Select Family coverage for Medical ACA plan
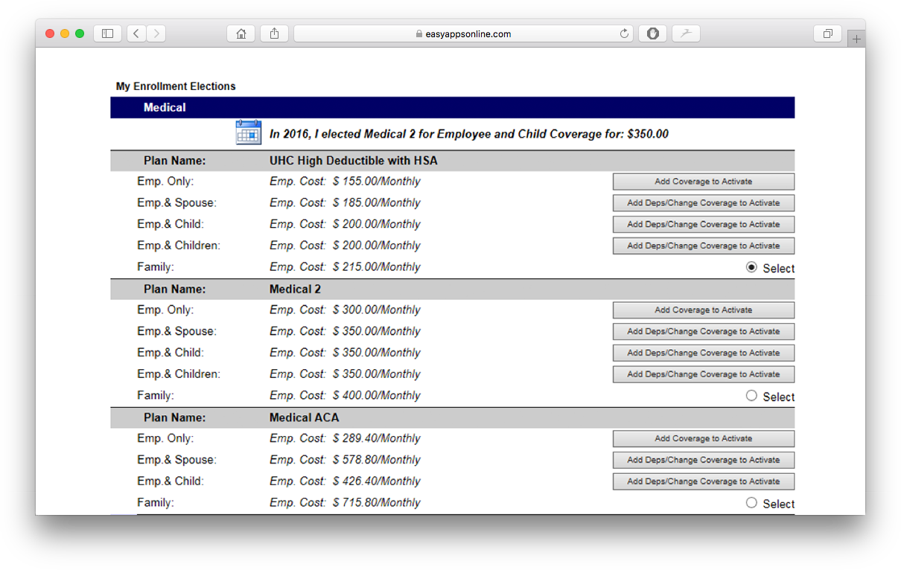901x570 pixels. coord(751,502)
